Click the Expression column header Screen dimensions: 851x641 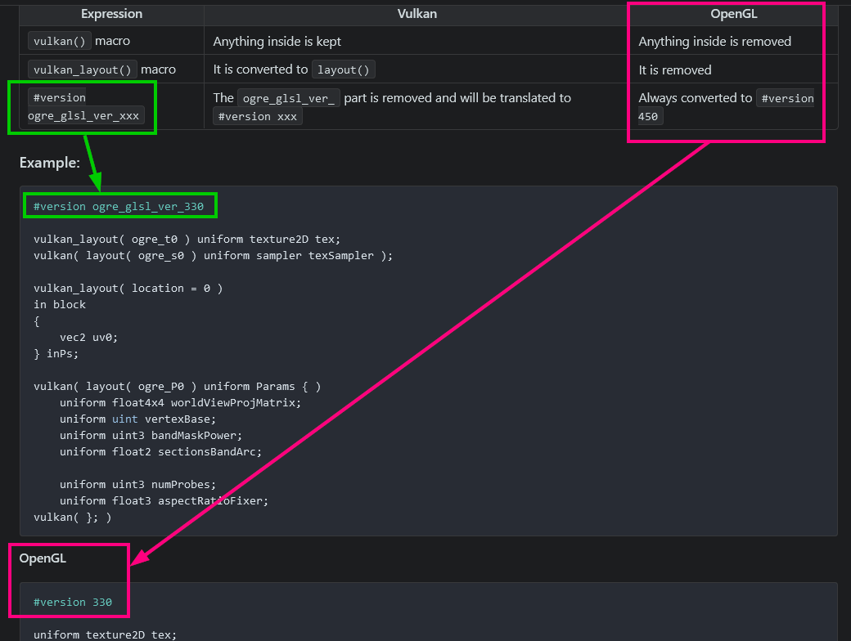click(112, 14)
